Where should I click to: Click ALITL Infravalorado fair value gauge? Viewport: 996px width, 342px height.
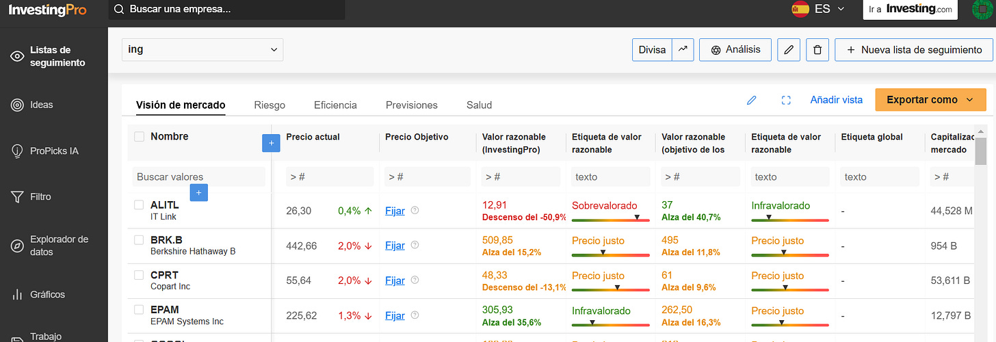tap(789, 219)
